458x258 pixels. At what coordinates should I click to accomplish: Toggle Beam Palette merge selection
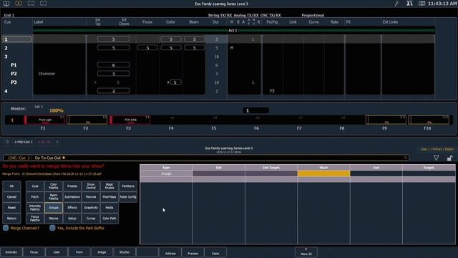click(x=54, y=197)
